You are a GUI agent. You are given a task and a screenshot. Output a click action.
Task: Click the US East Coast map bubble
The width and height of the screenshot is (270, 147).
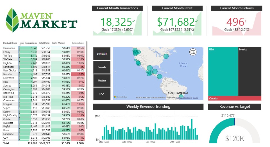click(x=166, y=56)
